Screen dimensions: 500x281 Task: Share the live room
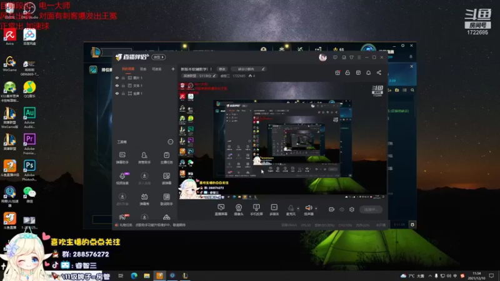coord(379,72)
